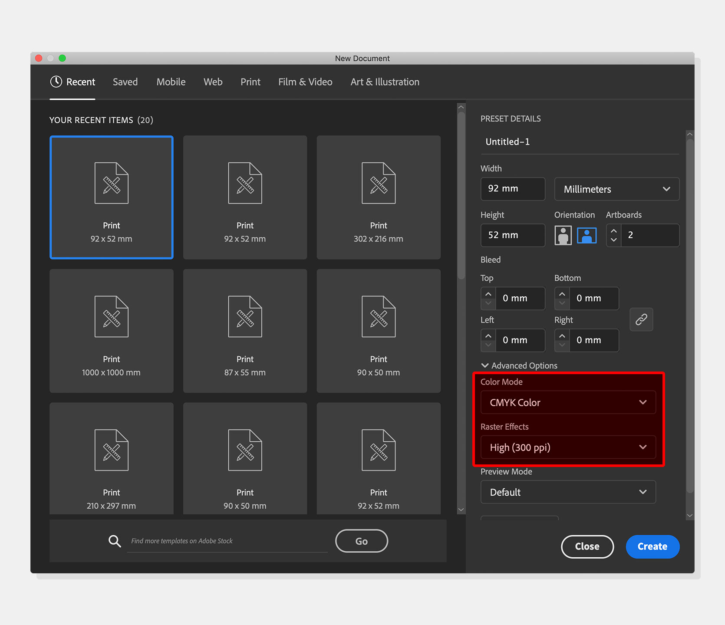Click the Width input field
725x625 pixels.
513,189
